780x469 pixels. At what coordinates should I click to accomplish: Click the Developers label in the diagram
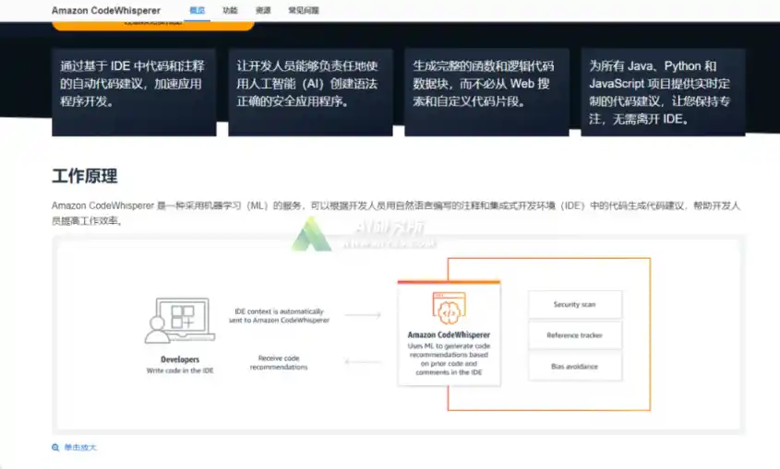[x=180, y=359]
